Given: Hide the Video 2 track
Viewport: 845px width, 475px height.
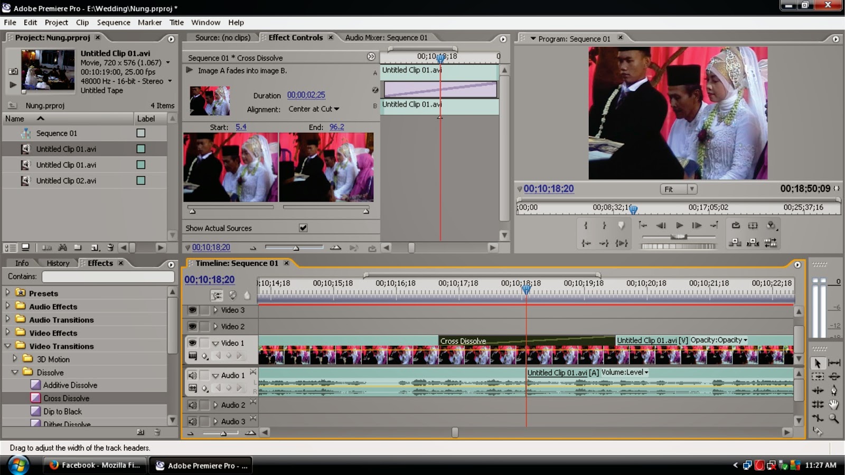Looking at the screenshot, I should click(x=192, y=327).
